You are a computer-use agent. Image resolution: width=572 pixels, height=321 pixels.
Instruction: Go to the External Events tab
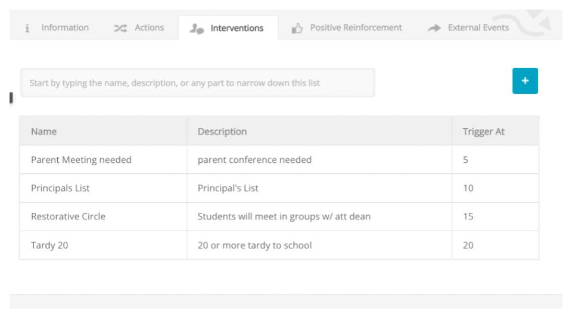(478, 28)
